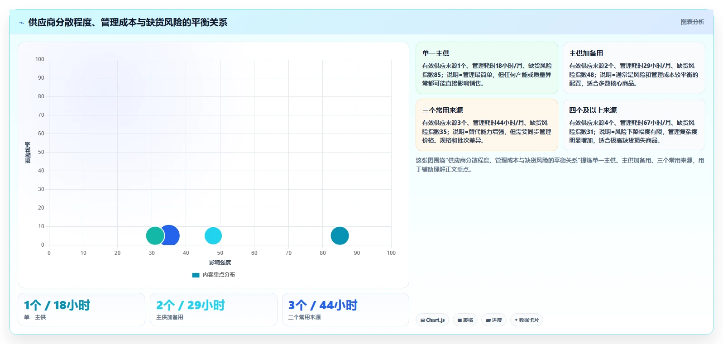Click the 内容重点分布 legend label
Screen dimensions: 723x344
click(219, 275)
